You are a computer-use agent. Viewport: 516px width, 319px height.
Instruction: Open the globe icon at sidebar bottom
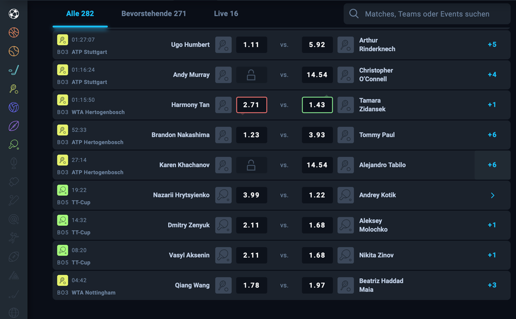tap(13, 312)
